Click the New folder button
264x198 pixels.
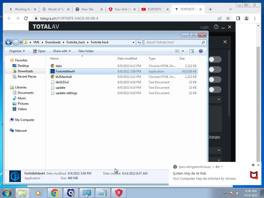coord(86,51)
